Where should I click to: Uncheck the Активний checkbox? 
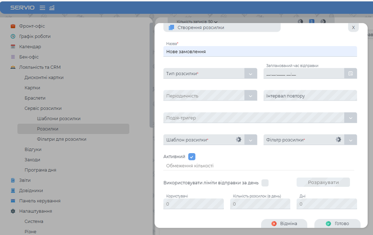[x=192, y=157]
